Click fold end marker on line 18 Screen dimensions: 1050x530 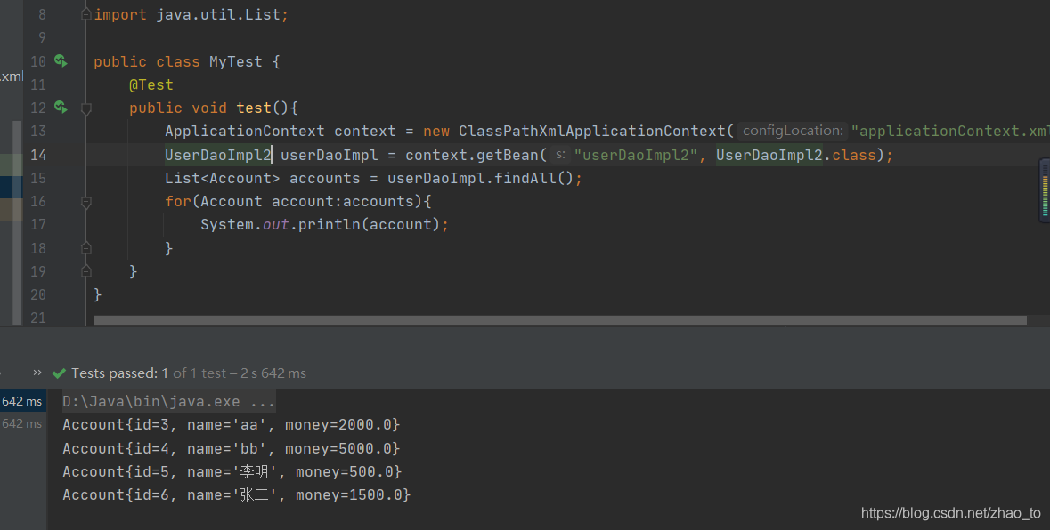click(x=85, y=248)
